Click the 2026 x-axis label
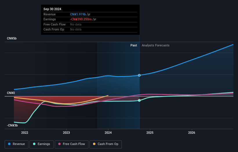Image resolution: width=238 pixels, height=152 pixels. [x=192, y=133]
